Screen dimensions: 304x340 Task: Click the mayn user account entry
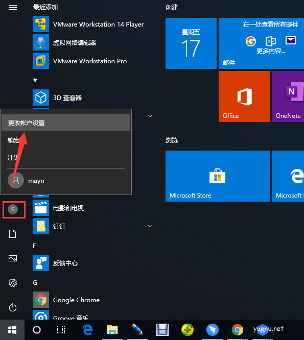pos(66,180)
